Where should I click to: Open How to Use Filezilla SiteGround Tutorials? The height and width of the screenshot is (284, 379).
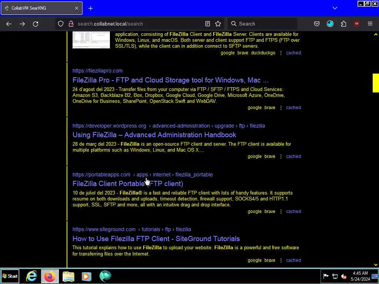point(156,239)
